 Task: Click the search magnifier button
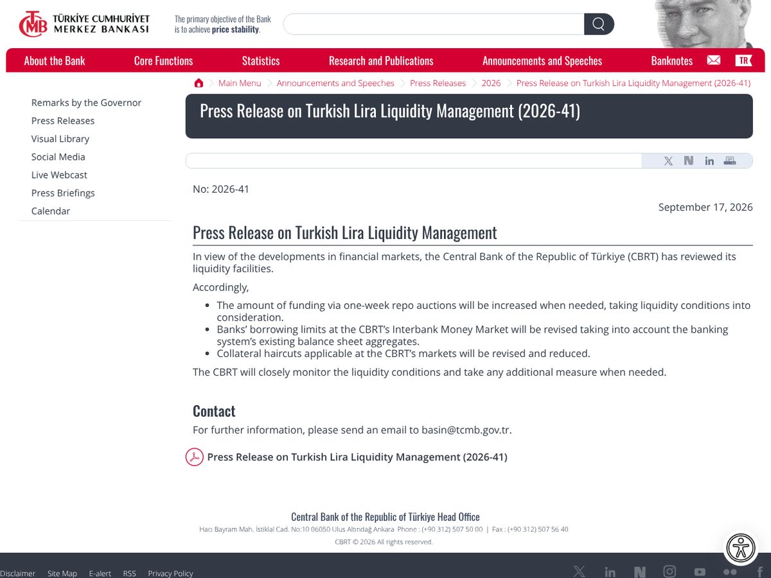click(x=599, y=24)
